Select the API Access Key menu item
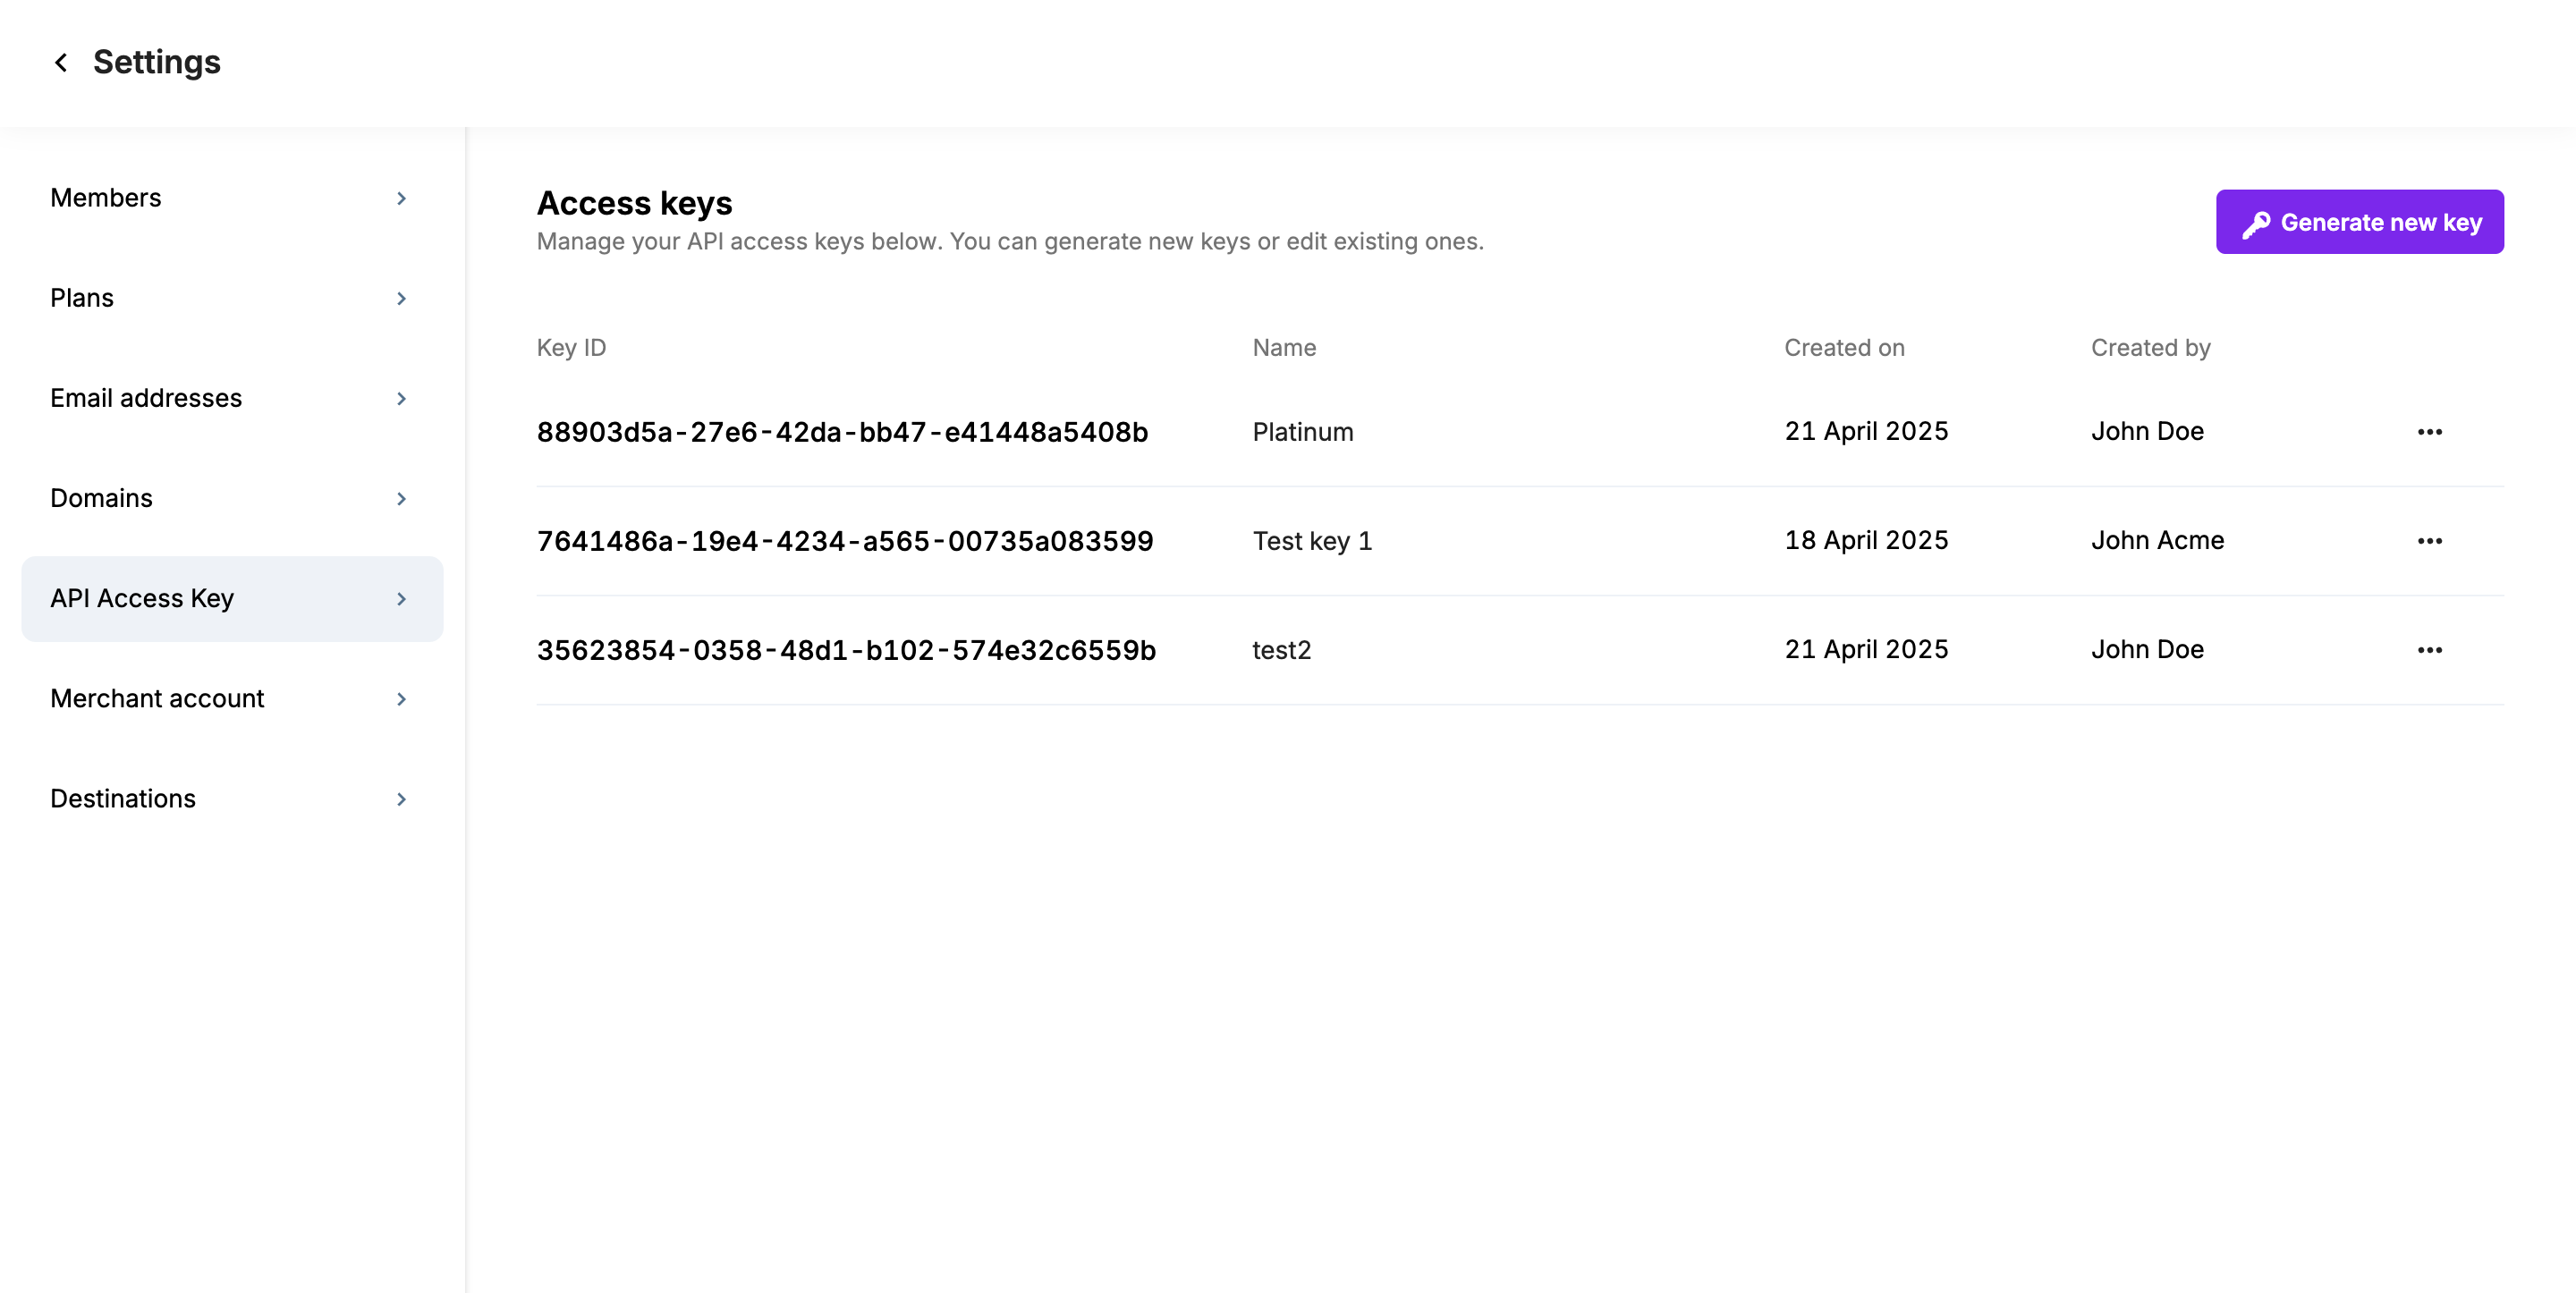This screenshot has height=1293, width=2576. click(142, 598)
